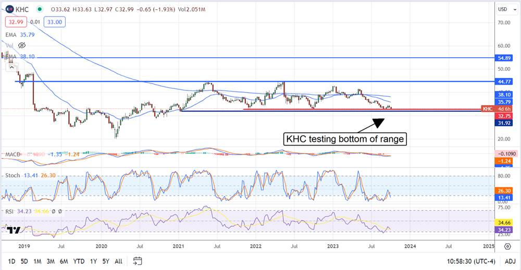
Task: Show the hidden Vol indicator via eye icon
Action: click(21, 45)
